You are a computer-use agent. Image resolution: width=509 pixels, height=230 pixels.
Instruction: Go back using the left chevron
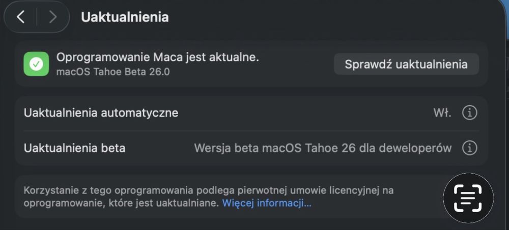(x=20, y=17)
